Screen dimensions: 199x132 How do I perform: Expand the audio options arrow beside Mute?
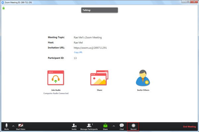pos(13,126)
